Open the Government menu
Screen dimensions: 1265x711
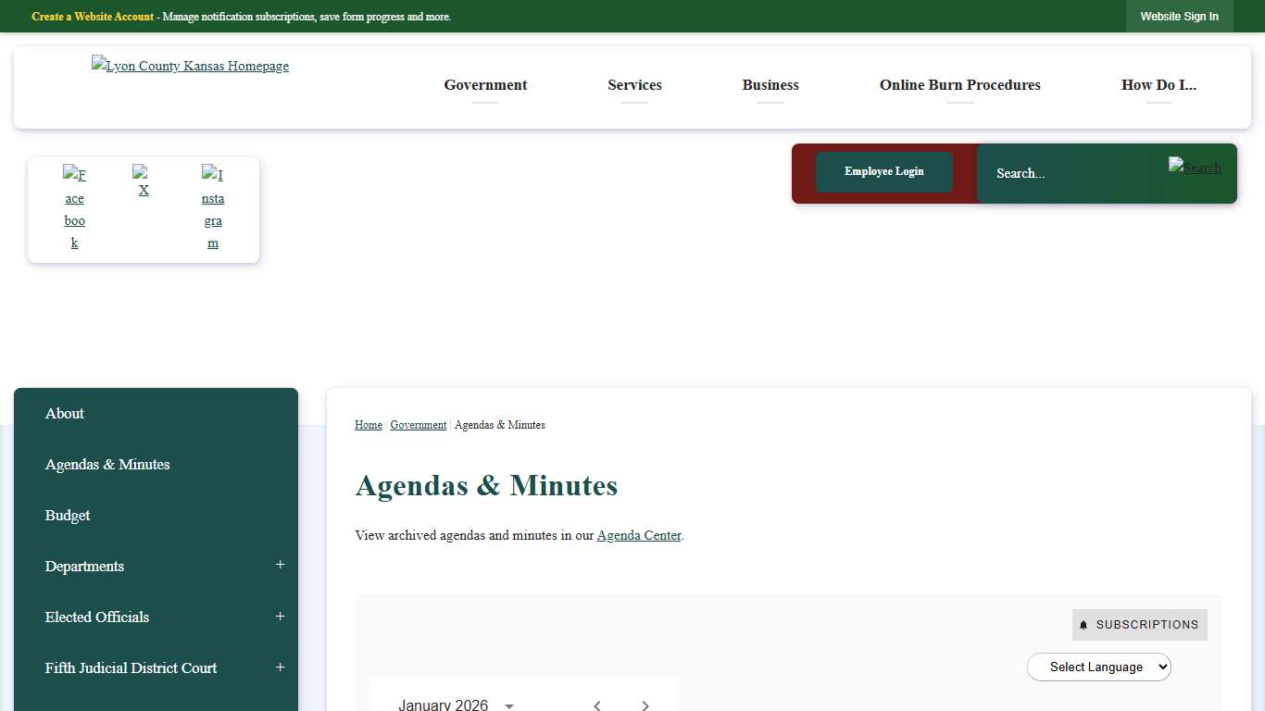tap(485, 85)
